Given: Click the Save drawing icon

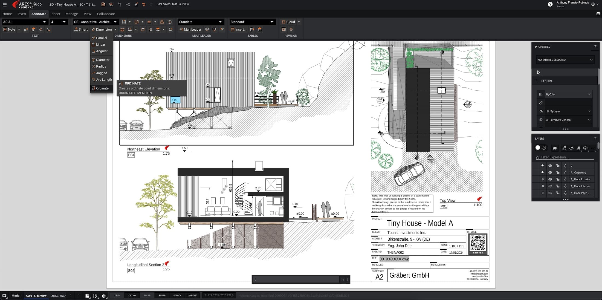Looking at the screenshot, I should [103, 4].
